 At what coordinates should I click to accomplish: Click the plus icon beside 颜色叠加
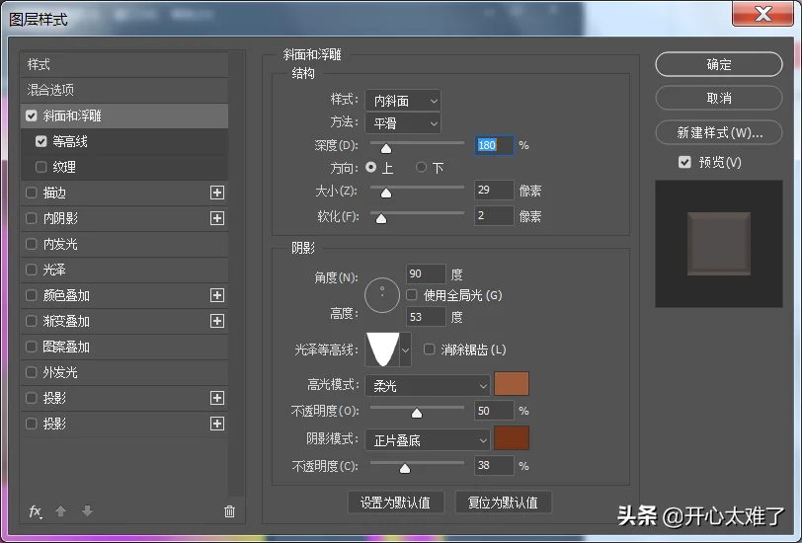pos(217,295)
